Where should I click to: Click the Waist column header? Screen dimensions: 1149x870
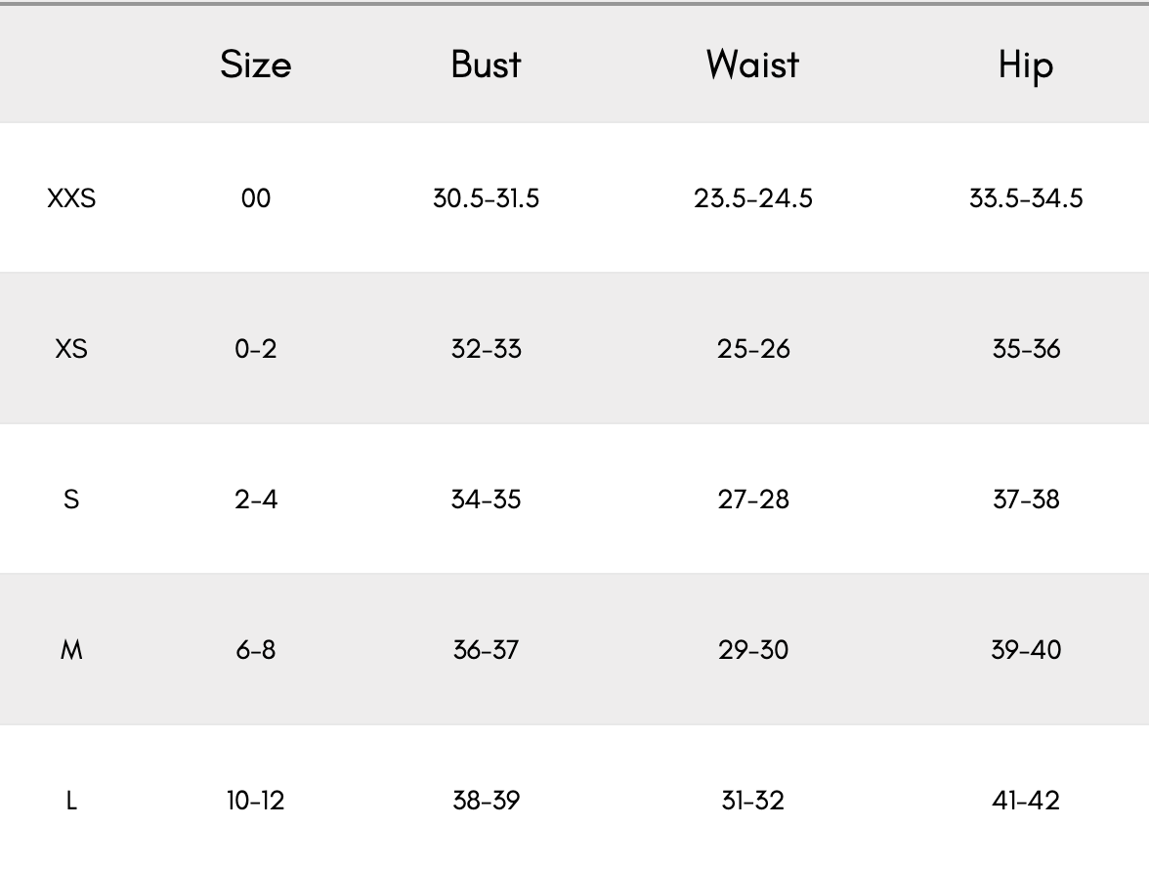[x=752, y=65]
